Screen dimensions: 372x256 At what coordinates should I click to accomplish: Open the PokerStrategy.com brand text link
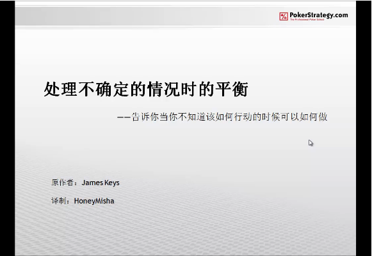[319, 15]
